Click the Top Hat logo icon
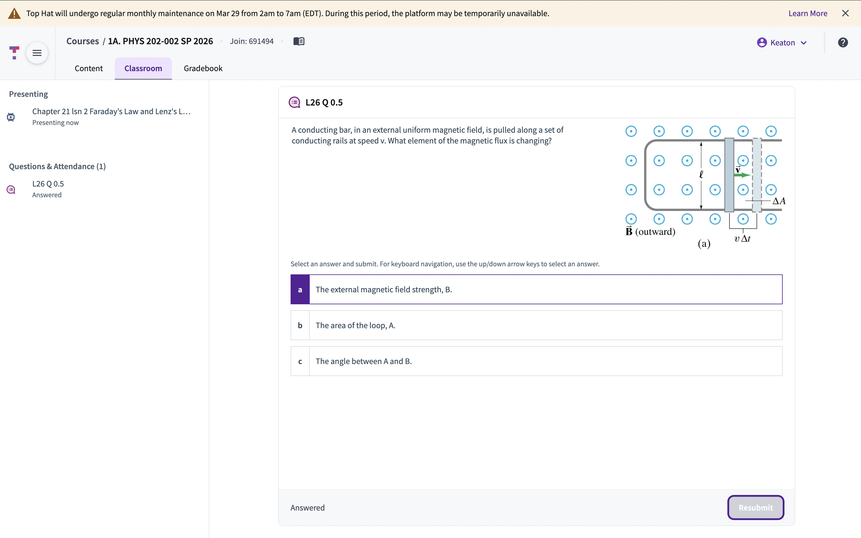Screen dimensions: 861x538 coord(14,53)
